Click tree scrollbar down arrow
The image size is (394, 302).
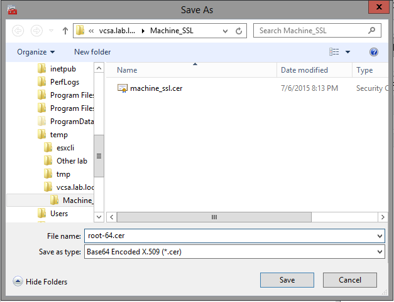tap(99, 217)
